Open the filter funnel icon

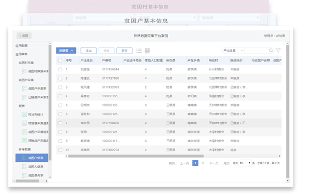[x=278, y=50]
